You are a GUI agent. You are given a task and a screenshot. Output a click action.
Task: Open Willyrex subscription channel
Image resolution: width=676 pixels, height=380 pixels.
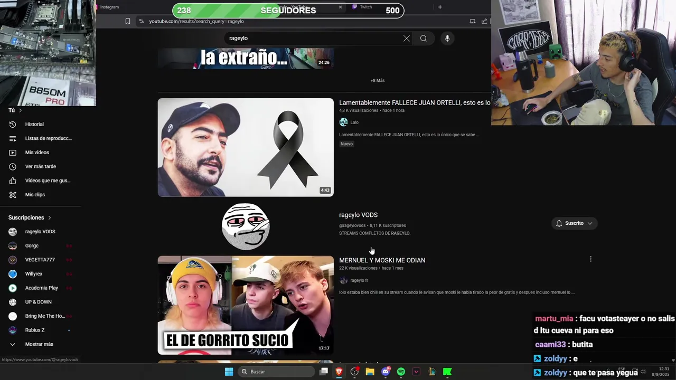pyautogui.click(x=34, y=274)
